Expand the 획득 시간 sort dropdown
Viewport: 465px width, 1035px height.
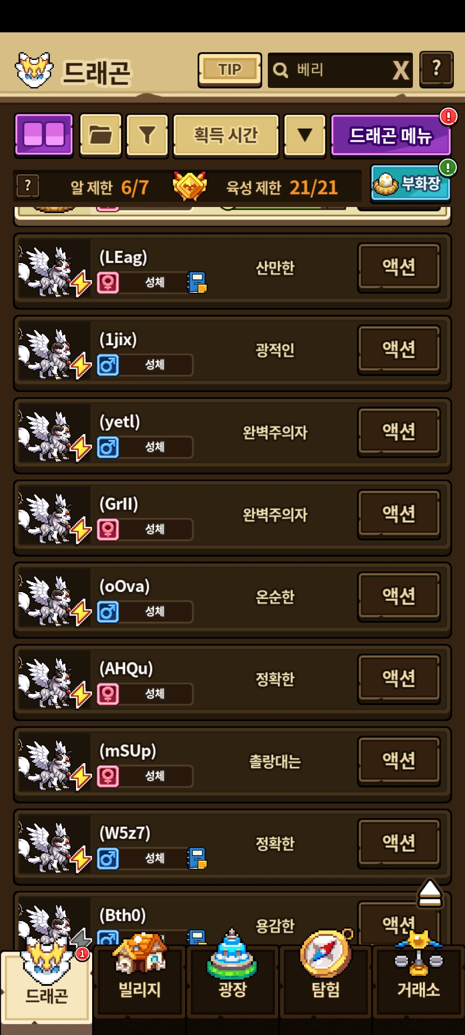(x=226, y=135)
